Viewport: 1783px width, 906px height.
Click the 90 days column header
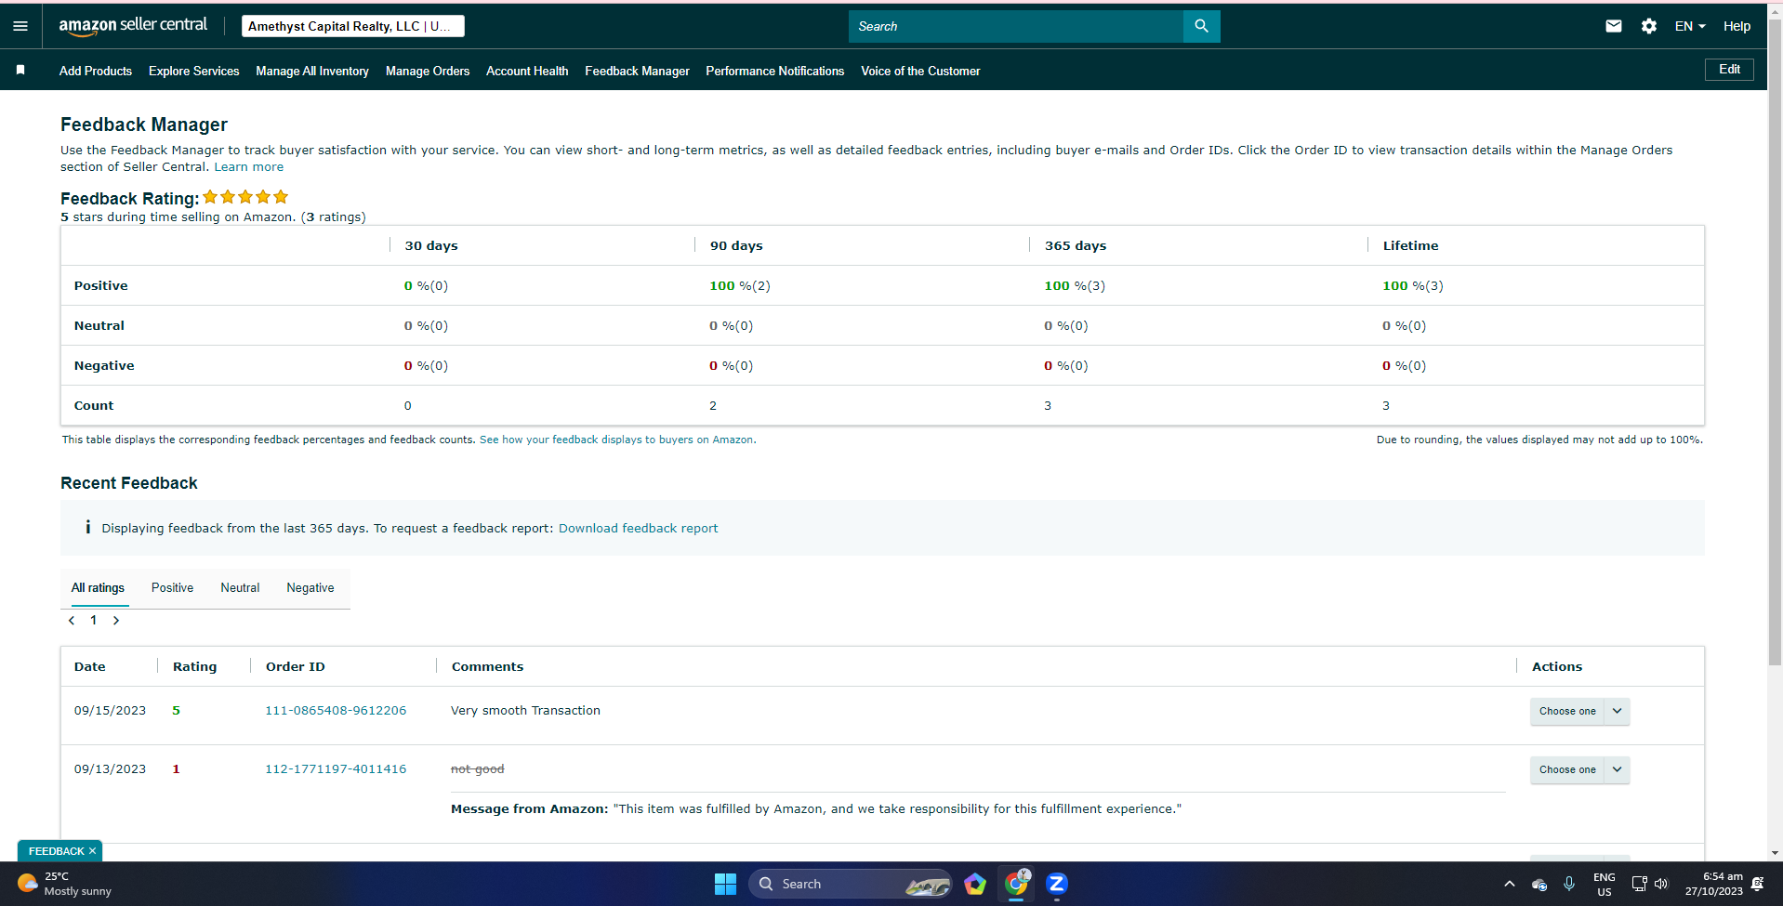tap(736, 245)
